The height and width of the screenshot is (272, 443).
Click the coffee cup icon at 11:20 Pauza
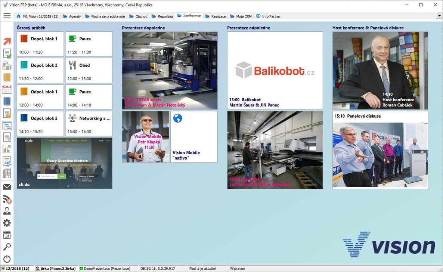tap(72, 38)
